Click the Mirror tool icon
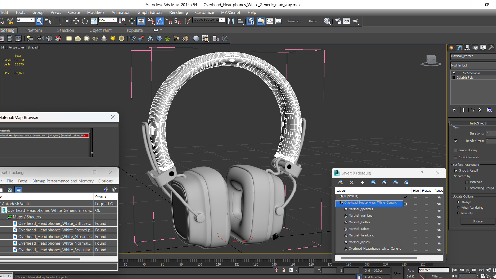The height and width of the screenshot is (279, 496). tap(231, 21)
